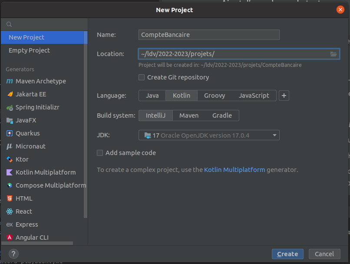Choose Maven Archetype generator label

pos(41,81)
